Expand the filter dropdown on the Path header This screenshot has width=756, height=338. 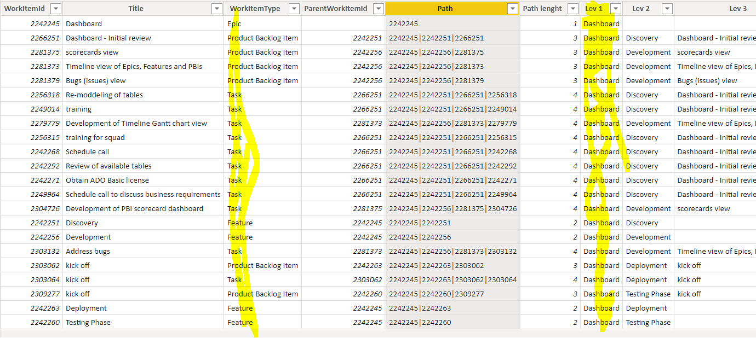[512, 8]
